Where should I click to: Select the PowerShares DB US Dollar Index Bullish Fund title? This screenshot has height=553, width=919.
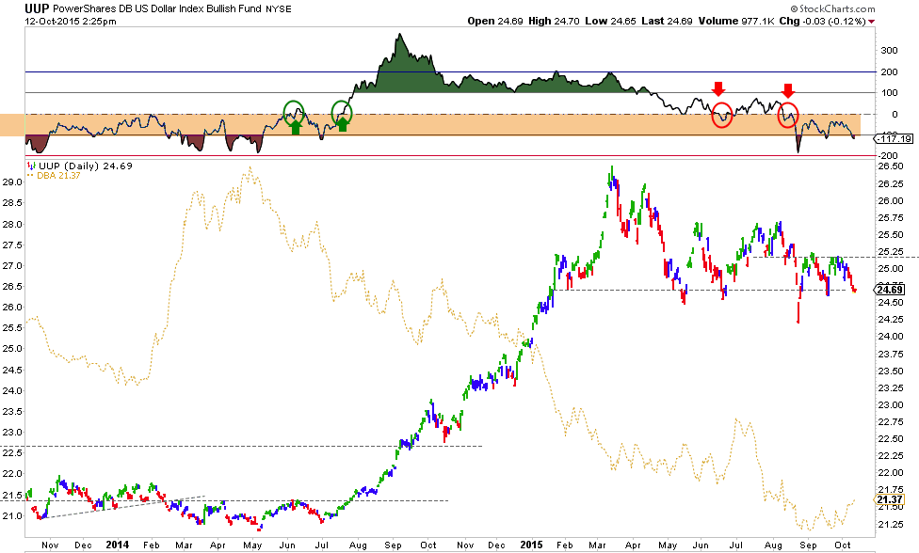click(x=157, y=8)
